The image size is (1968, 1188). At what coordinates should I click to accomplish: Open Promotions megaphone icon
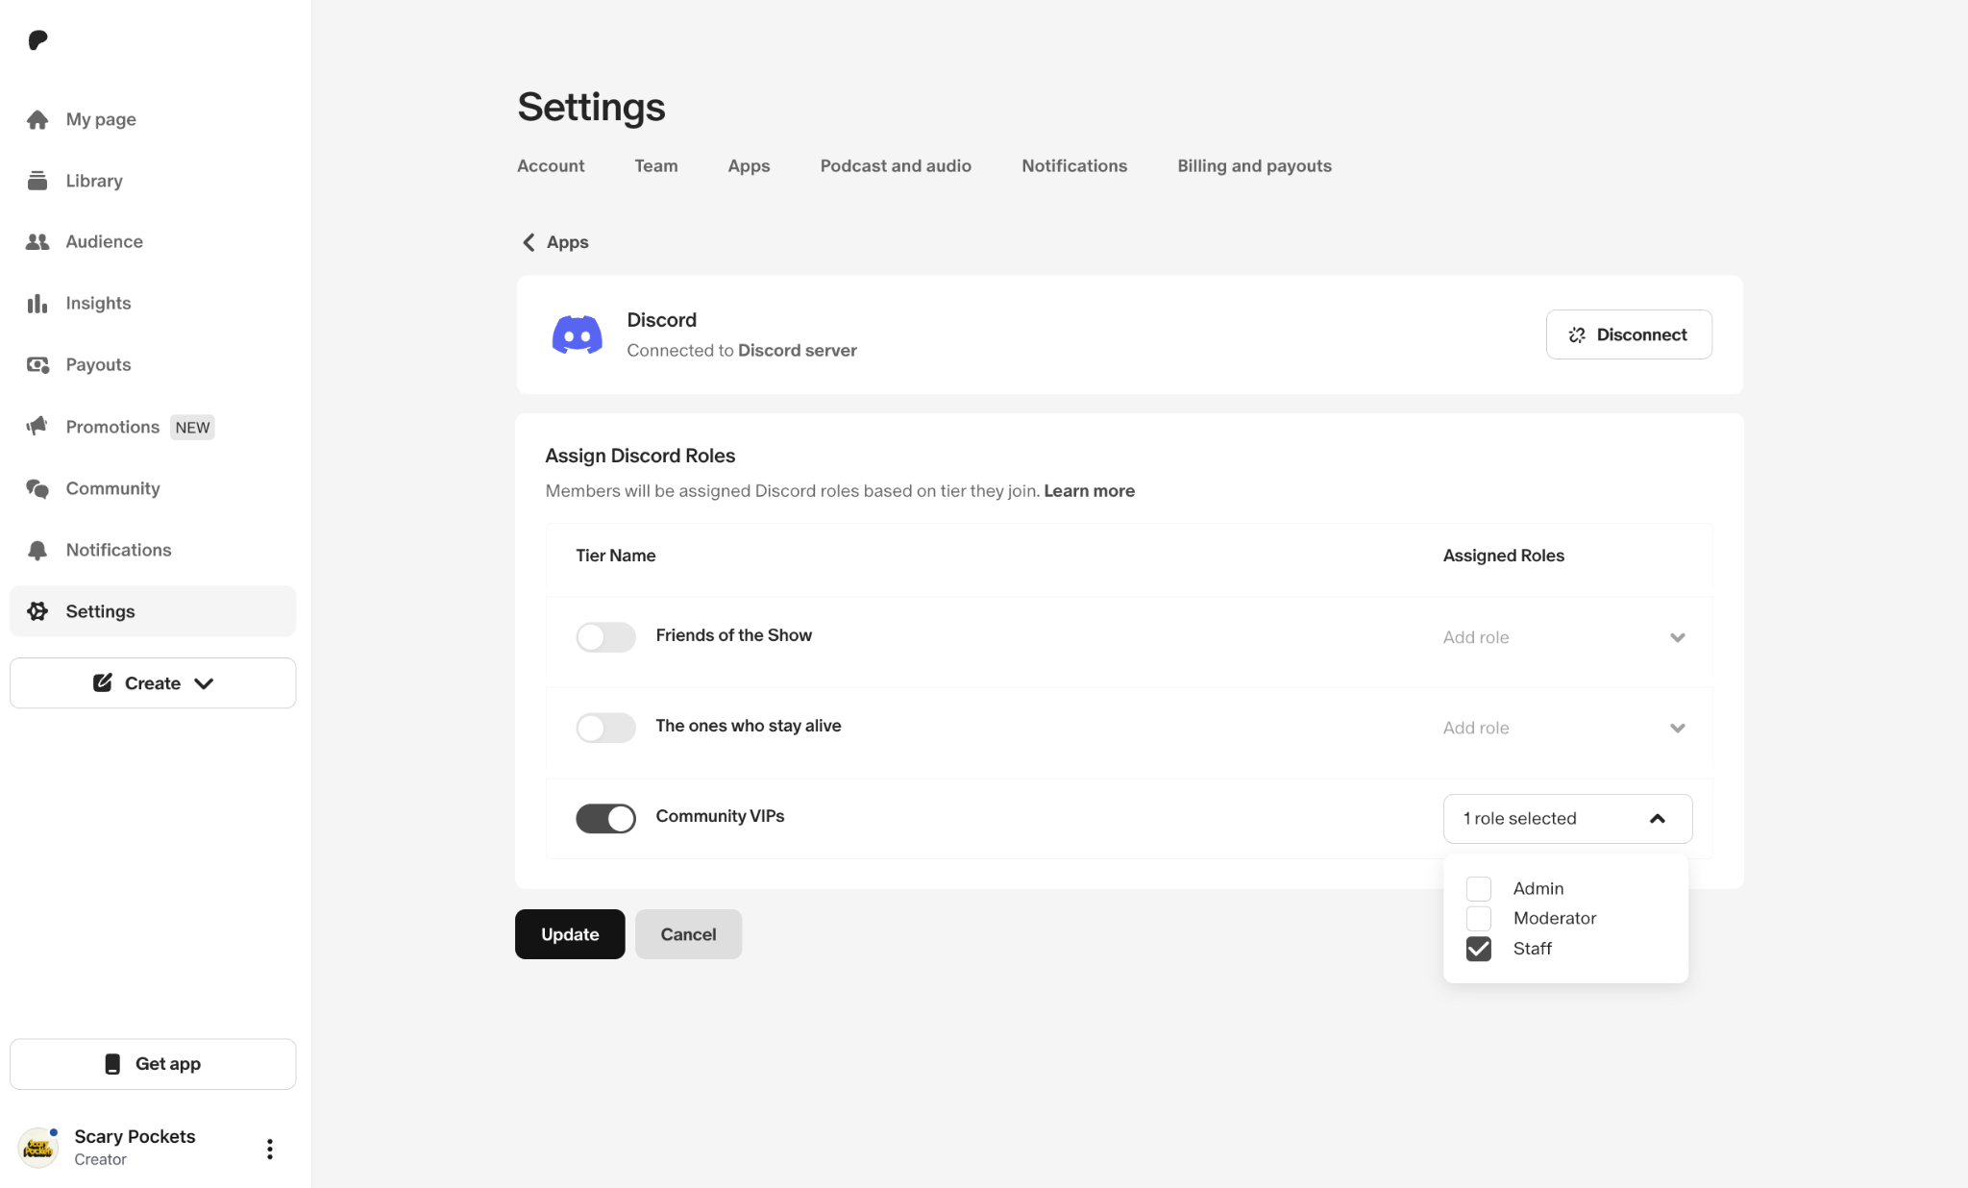pyautogui.click(x=37, y=426)
